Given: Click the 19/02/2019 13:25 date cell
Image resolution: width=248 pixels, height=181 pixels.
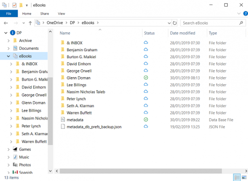Looking at the screenshot, I should (x=185, y=127).
